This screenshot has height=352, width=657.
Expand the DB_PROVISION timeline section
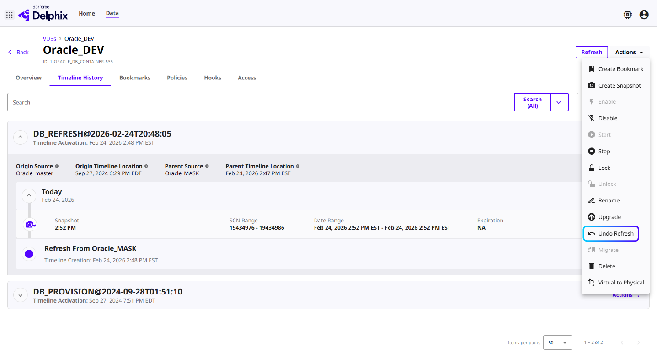click(21, 295)
